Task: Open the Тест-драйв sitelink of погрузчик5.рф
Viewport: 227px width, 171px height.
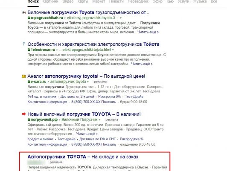Action: 67,139
